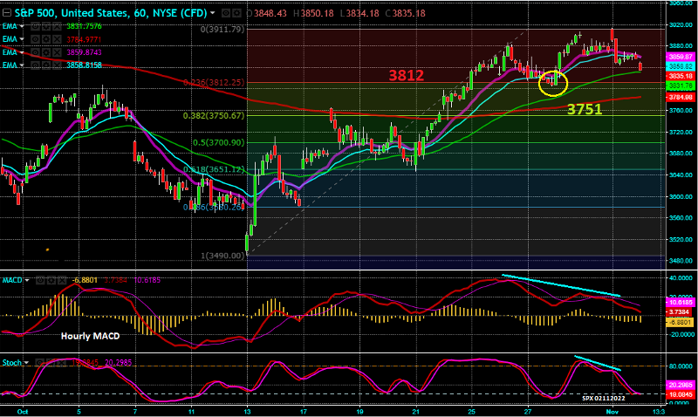Click the open value O 3848.43
698x417 pixels.
(267, 13)
